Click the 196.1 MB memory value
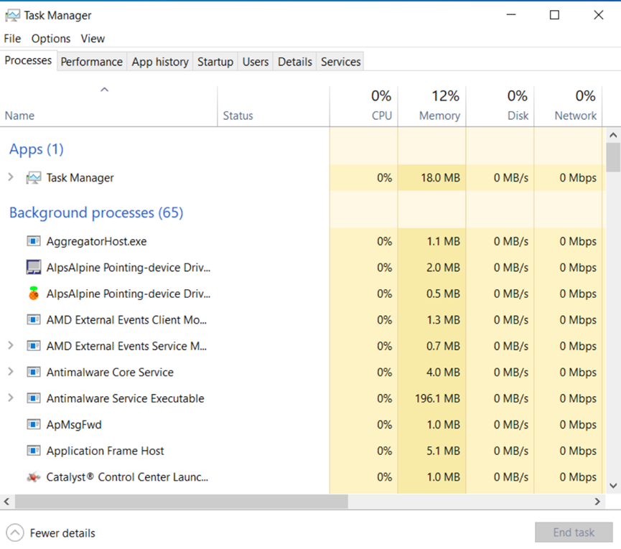Viewport: 621px width, 549px height. [438, 398]
